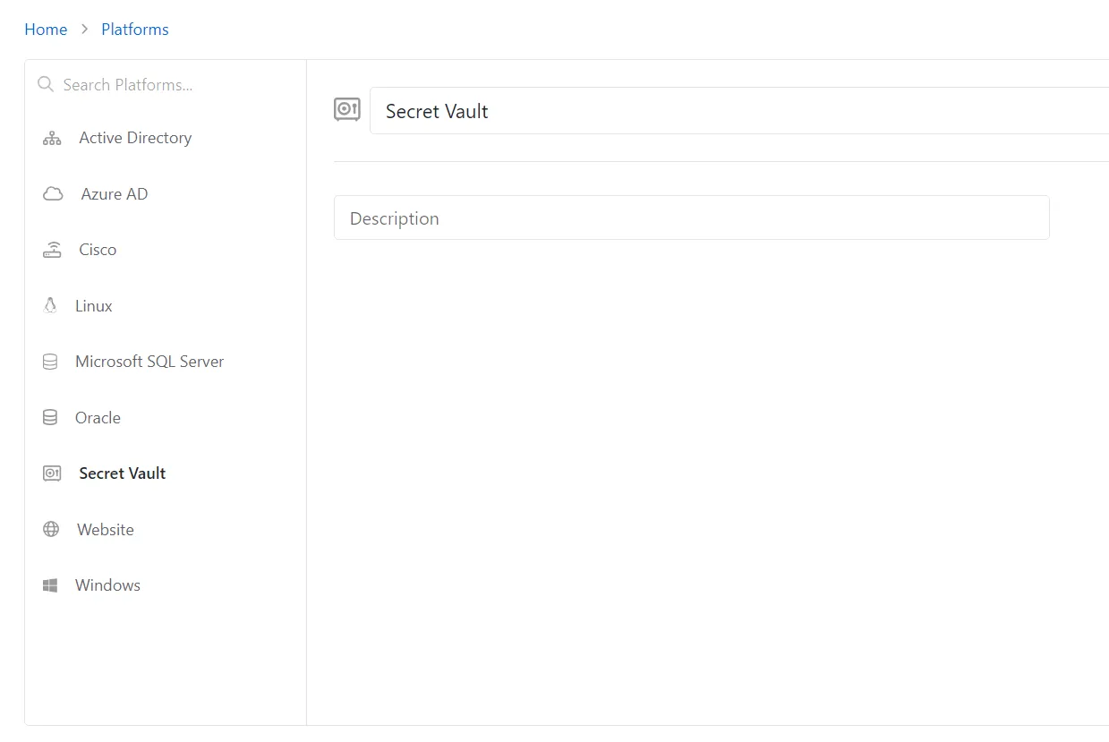1109x742 pixels.
Task: Click the large vault icon beside name field
Action: [347, 110]
